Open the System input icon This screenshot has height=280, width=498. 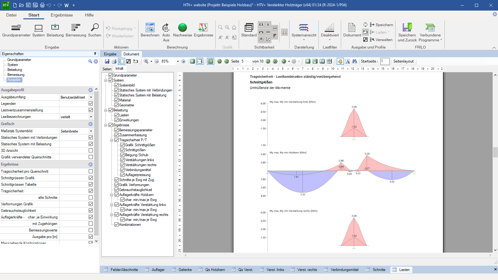click(x=39, y=30)
